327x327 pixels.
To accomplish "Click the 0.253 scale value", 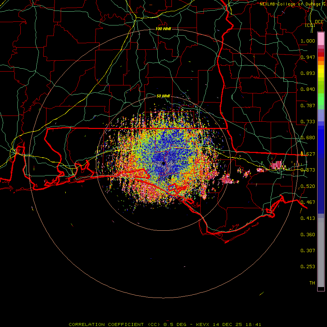I will click(308, 267).
